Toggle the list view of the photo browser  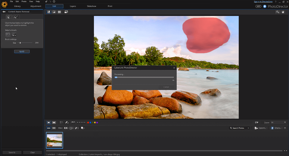(x=54, y=128)
